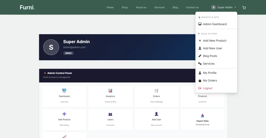Viewport: 266px width, 138px height.
Task: Open the Orders View & Manage card
Action: pos(156,96)
